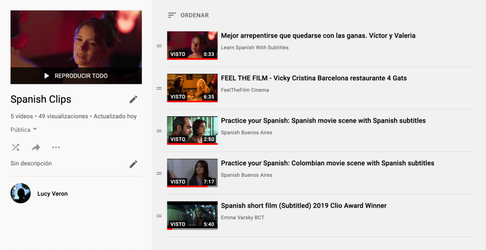The height and width of the screenshot is (250, 486).
Task: Click the pencil icon beside Sin descripción
Action: pos(133,164)
